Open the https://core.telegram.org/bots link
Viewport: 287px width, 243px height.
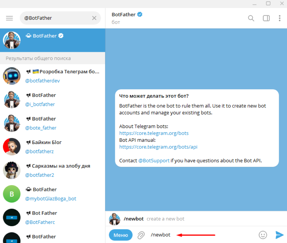[x=154, y=133]
